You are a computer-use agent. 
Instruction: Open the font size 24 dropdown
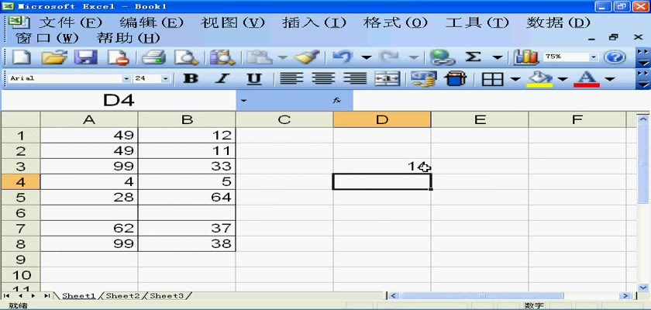[165, 79]
